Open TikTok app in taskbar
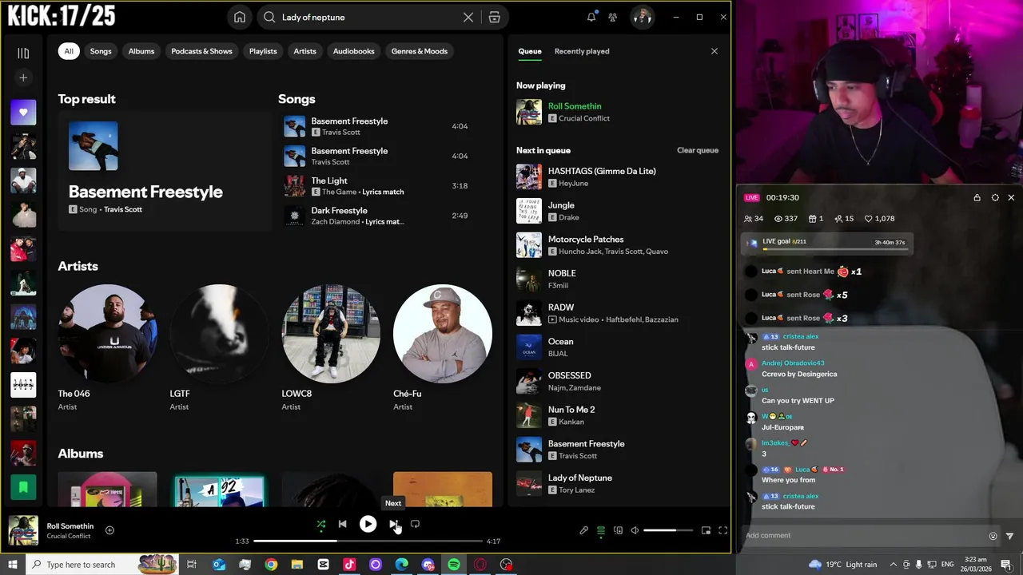 349,565
